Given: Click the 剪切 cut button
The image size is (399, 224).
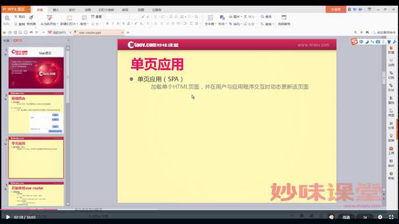Looking at the screenshot, I should tap(20, 16).
